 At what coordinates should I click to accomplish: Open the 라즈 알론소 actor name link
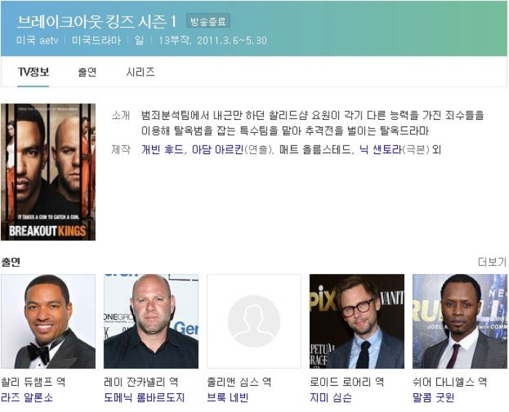tap(27, 397)
